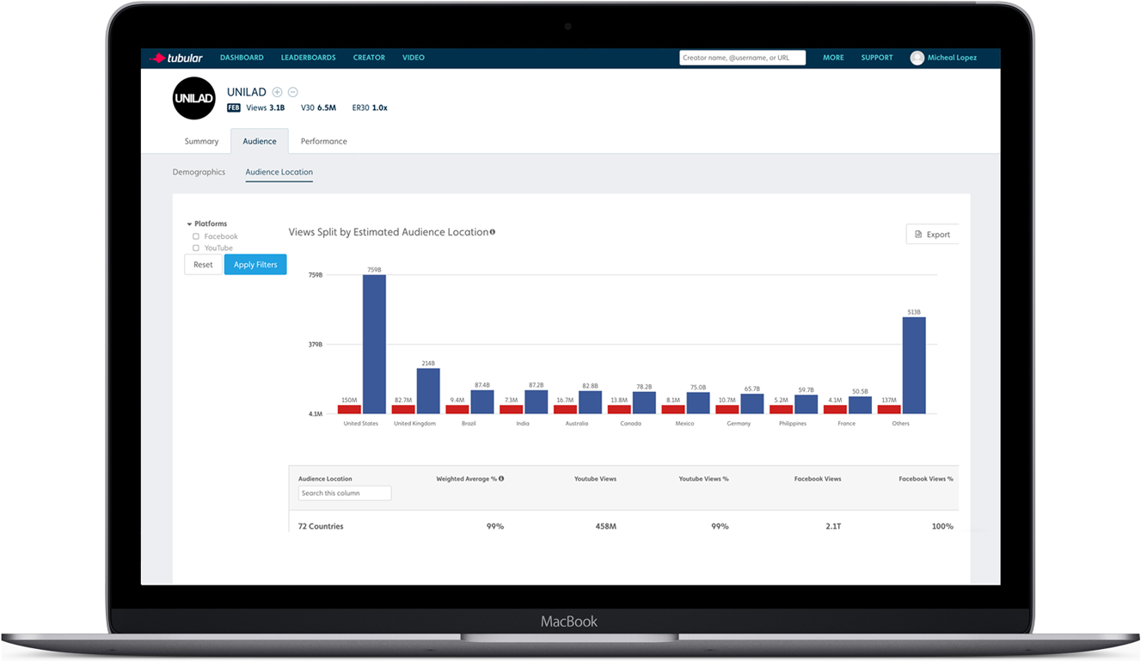Click the United States red 150M bar
This screenshot has width=1141, height=661.
tap(349, 410)
